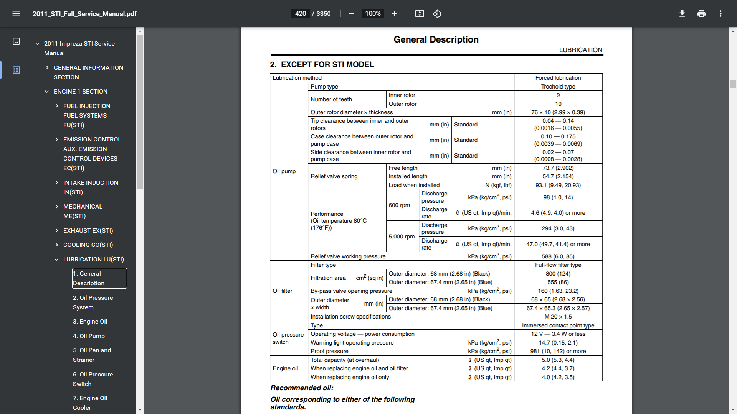Switch sidebar to document outline view

(16, 70)
